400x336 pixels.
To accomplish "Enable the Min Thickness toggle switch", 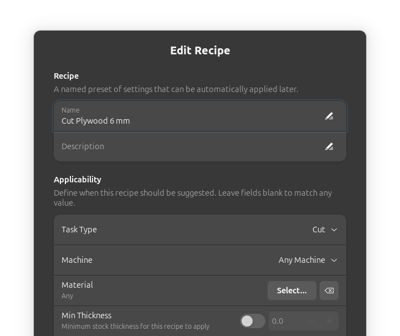I will [252, 321].
